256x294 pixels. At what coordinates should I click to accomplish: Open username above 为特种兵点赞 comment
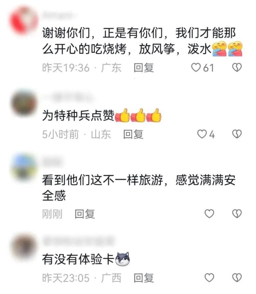tap(68, 98)
